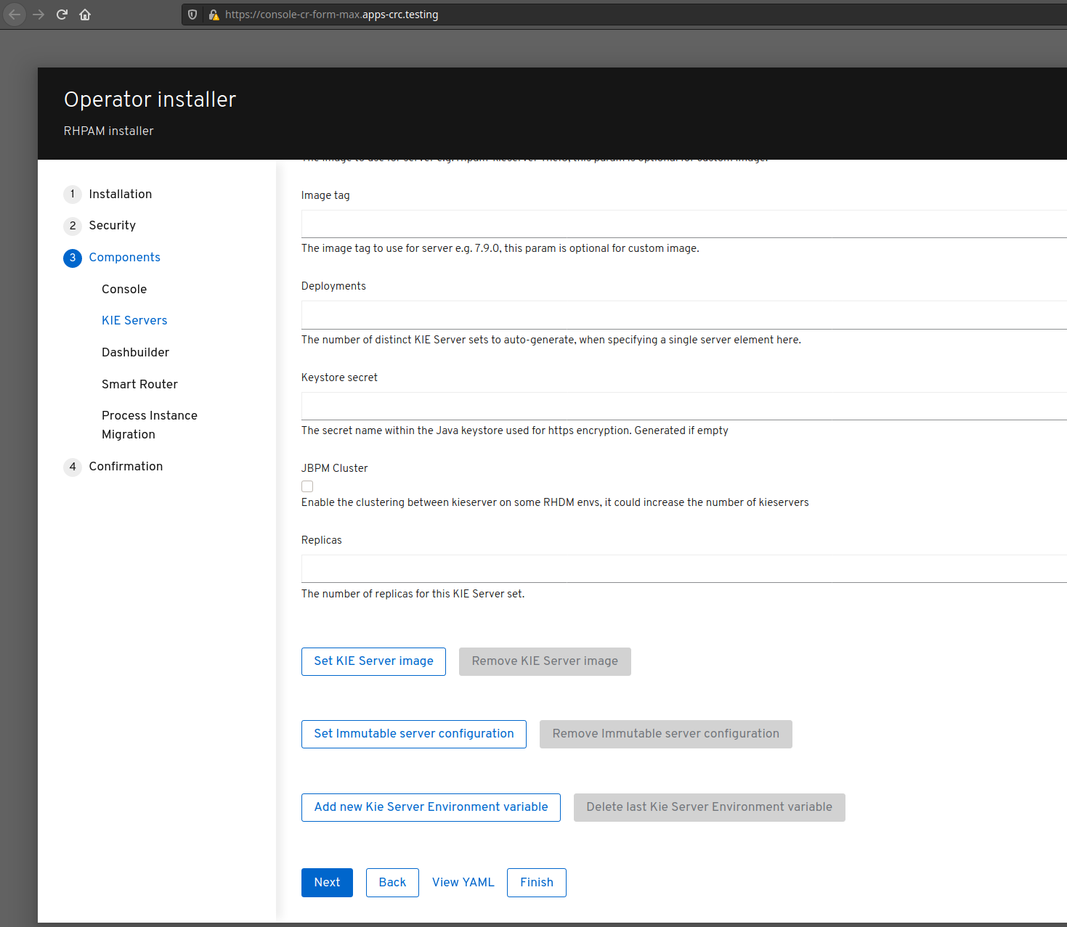Click the padlock security warning icon

click(x=214, y=15)
